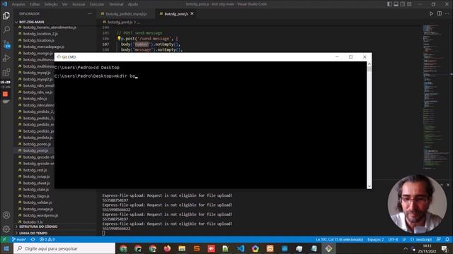The width and height of the screenshot is (453, 254).
Task: Click the errors and warnings status indicator
Action: (47, 240)
